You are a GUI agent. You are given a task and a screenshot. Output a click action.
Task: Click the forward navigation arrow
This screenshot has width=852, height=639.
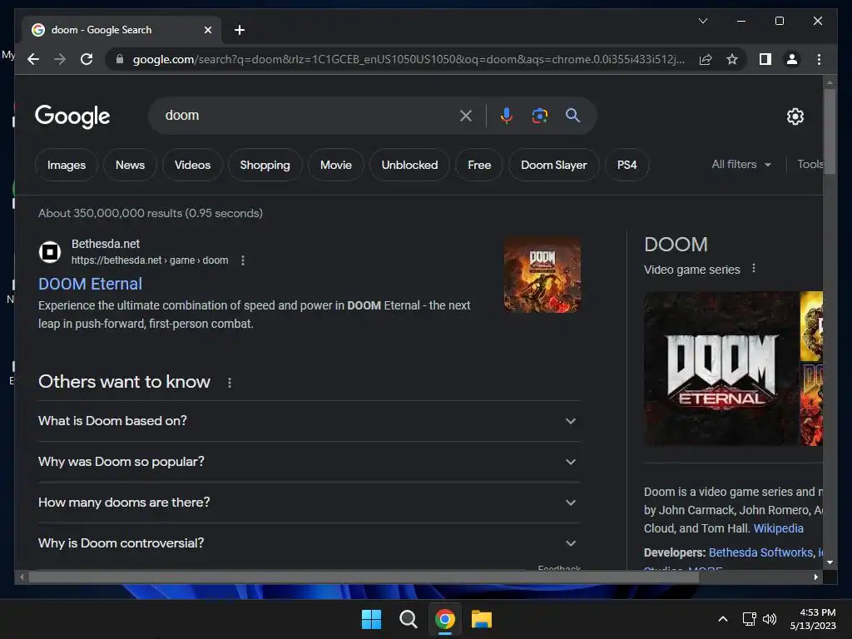(60, 59)
